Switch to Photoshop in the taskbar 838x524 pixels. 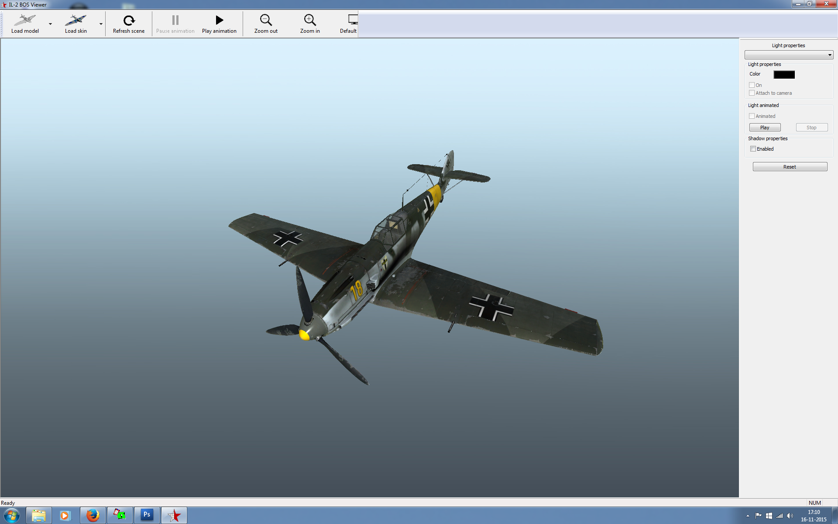pos(147,515)
